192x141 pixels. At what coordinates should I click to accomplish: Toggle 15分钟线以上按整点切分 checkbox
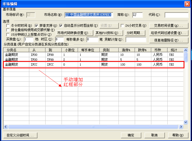8,35
